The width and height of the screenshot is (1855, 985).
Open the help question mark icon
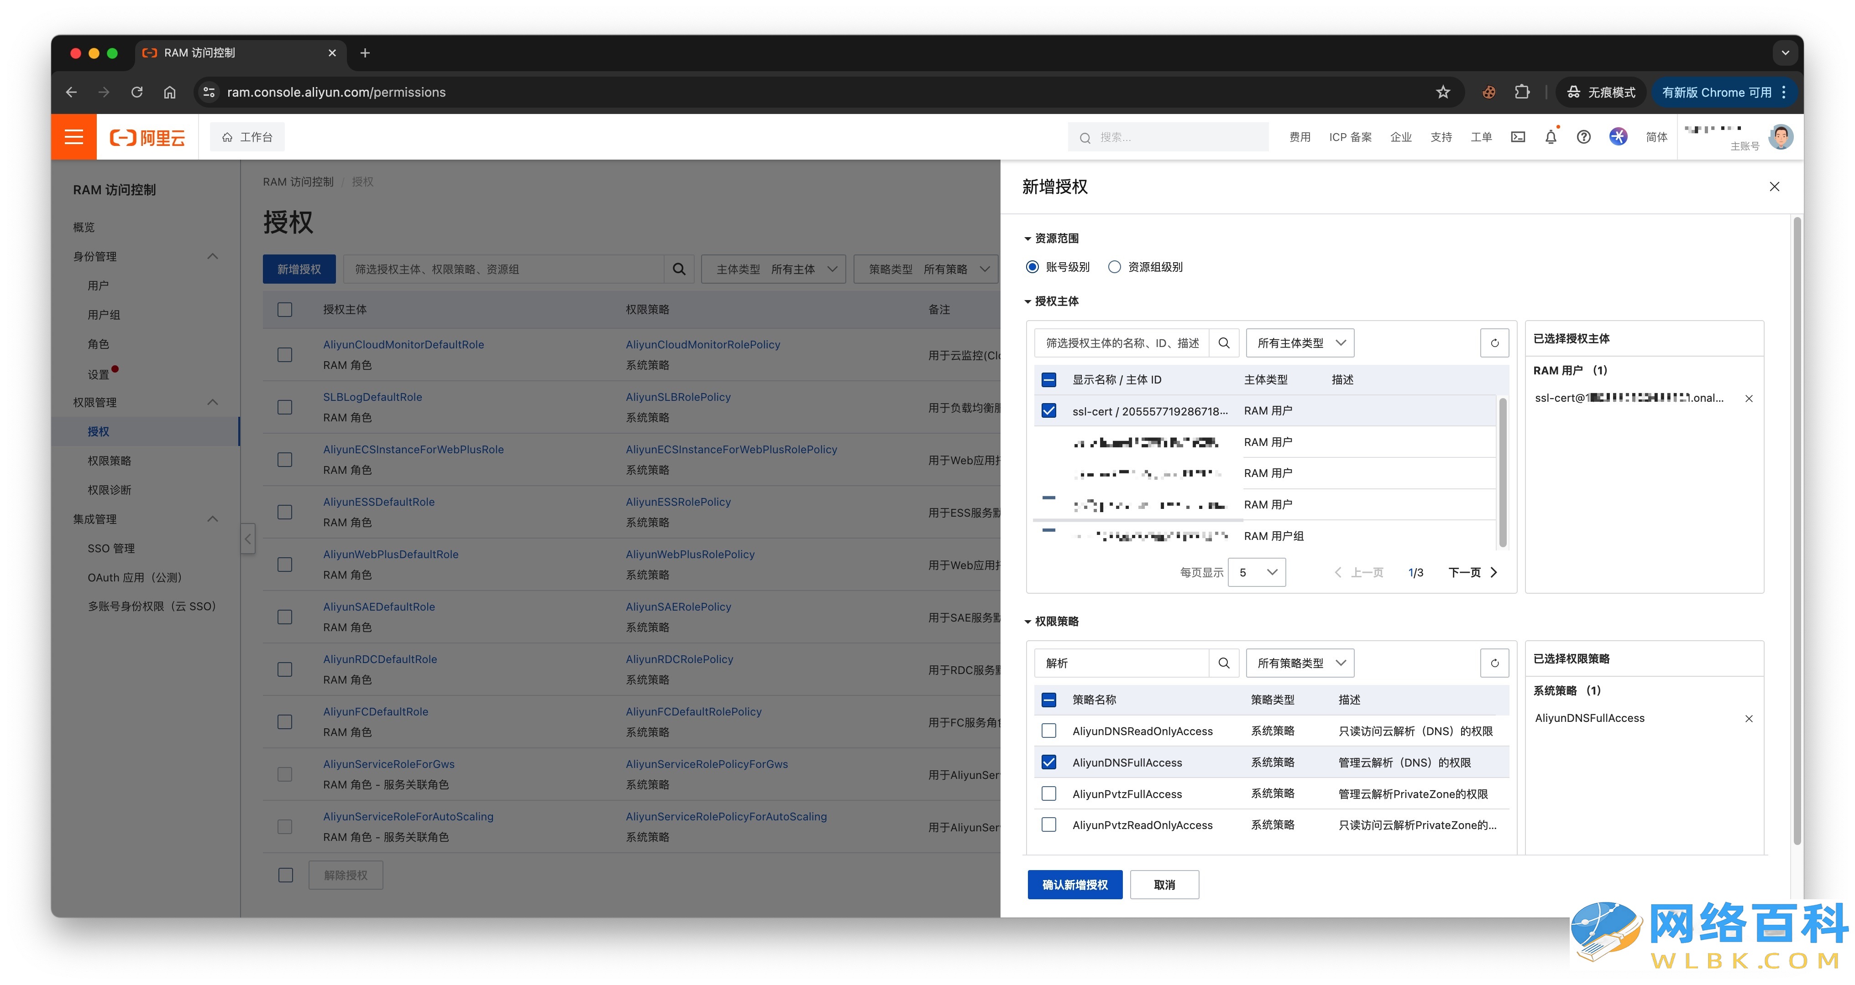pyautogui.click(x=1583, y=137)
